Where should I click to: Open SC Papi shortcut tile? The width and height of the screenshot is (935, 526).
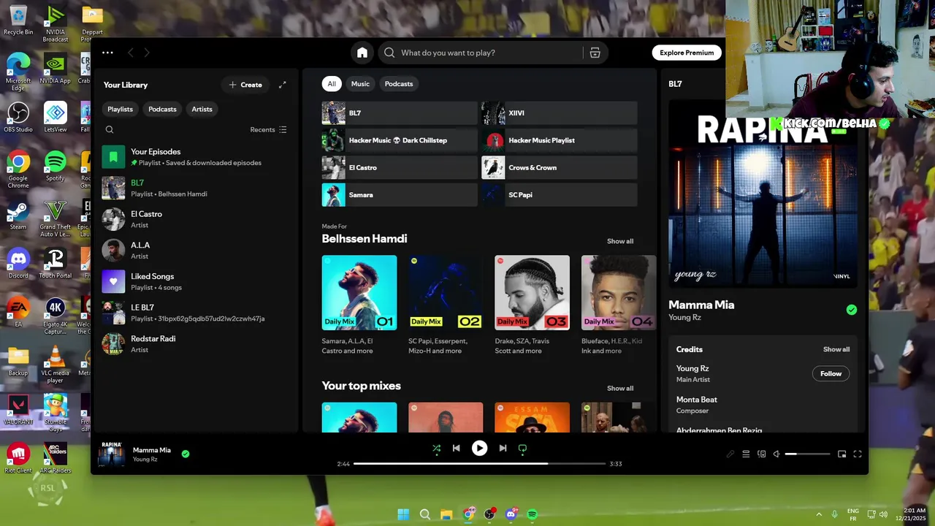pyautogui.click(x=560, y=195)
